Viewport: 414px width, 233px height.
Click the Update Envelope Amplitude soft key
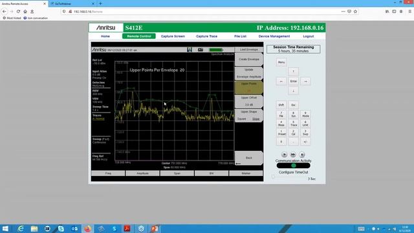(248, 73)
